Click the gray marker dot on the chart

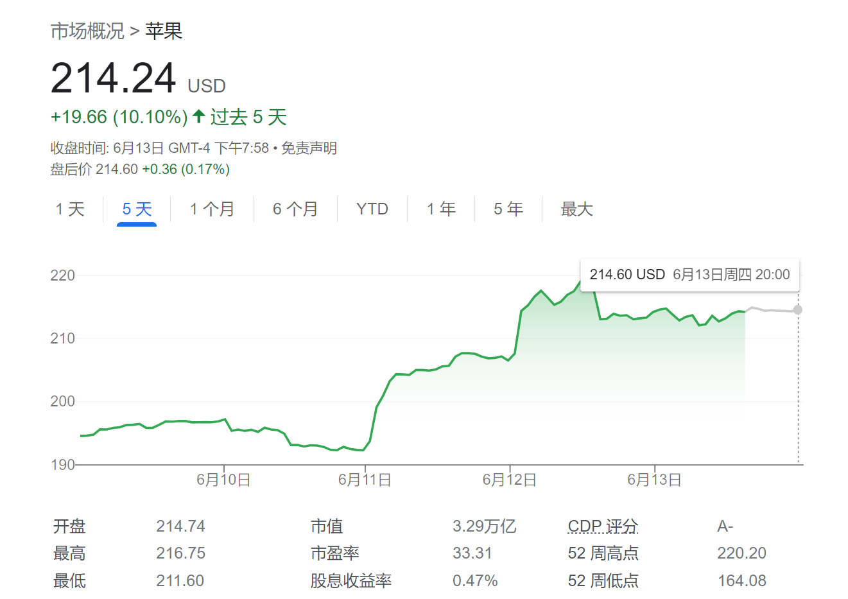[x=798, y=310]
